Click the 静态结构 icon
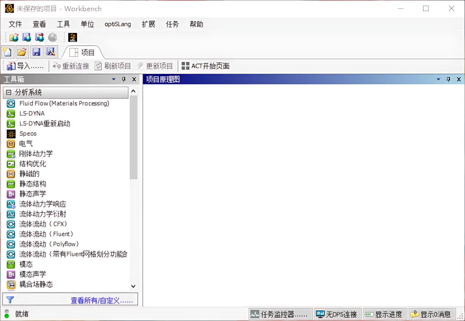The image size is (465, 321). [x=11, y=184]
